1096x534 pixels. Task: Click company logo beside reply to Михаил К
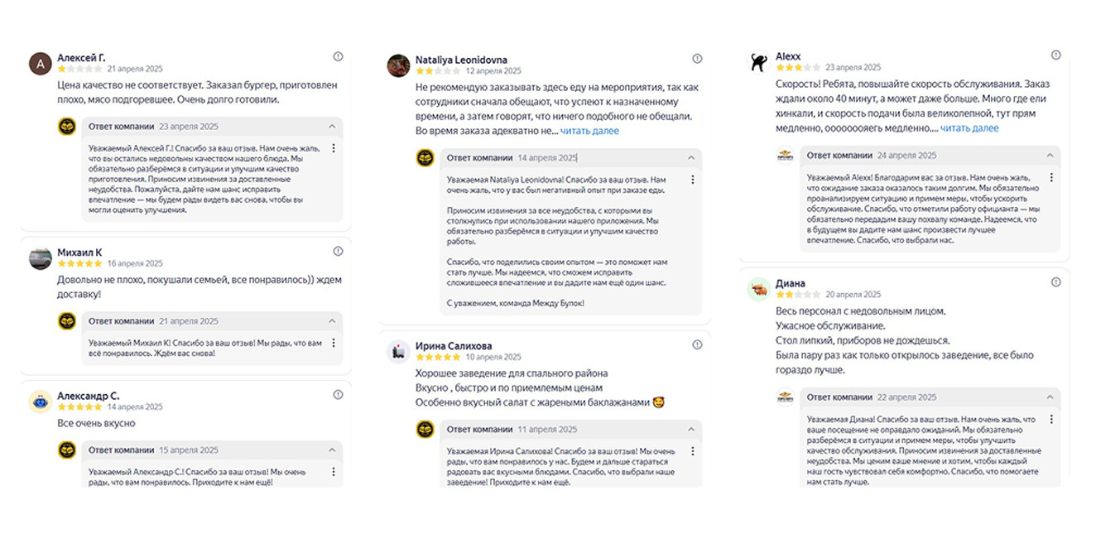click(67, 321)
